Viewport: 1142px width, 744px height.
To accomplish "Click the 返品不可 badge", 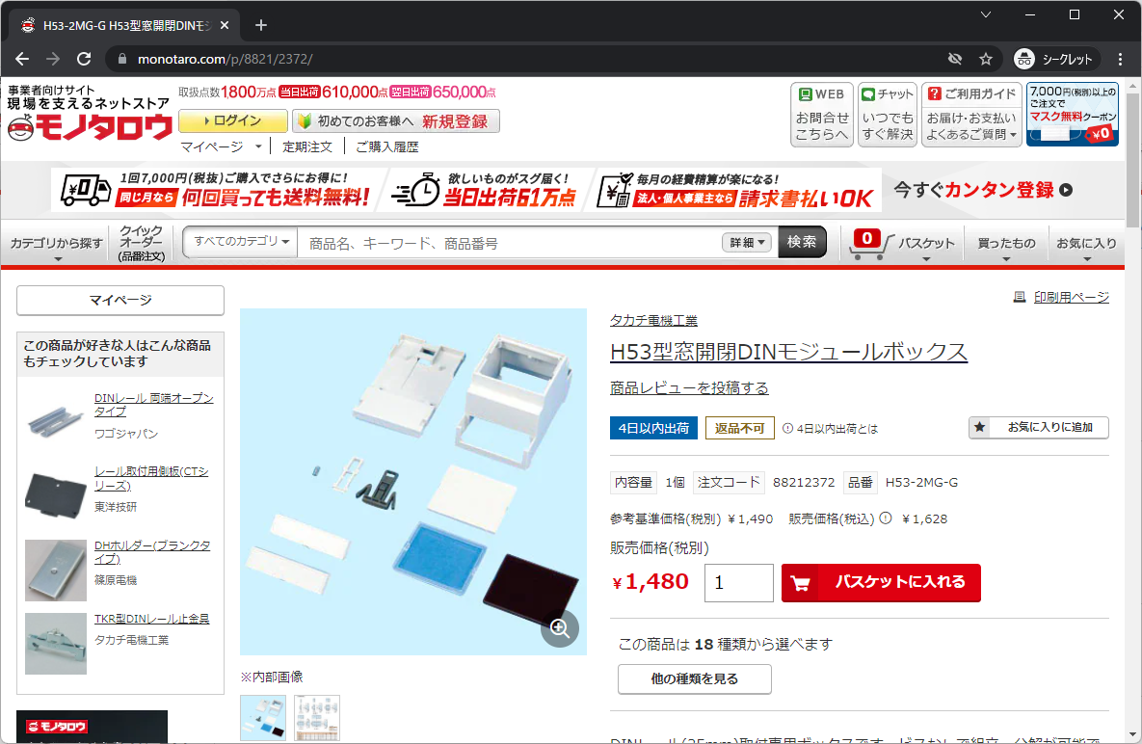I will coord(739,428).
